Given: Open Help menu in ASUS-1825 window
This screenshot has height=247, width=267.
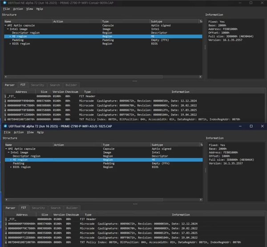Looking at the screenshot, I should coord(40,132).
